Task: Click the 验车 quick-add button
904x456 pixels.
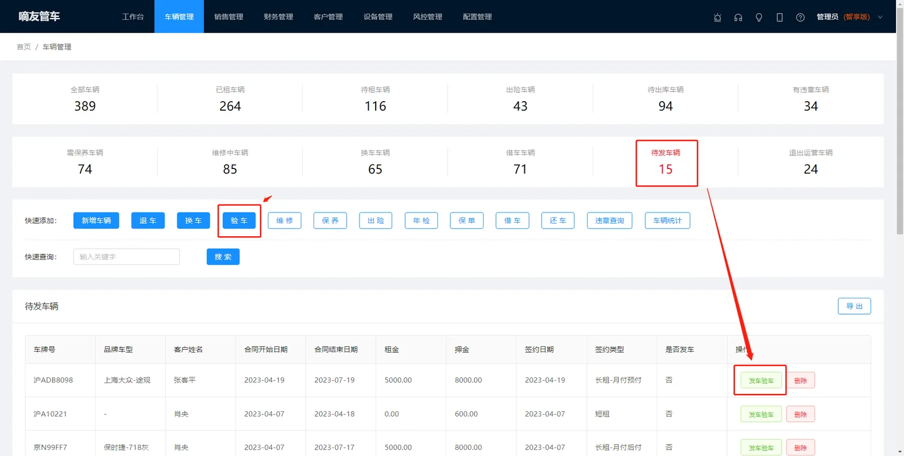Action: tap(239, 220)
